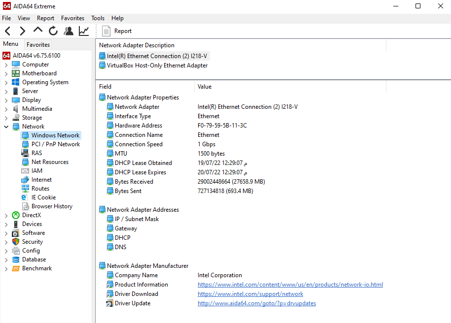The height and width of the screenshot is (323, 451).
Task: Go forward with the Forward arrow
Action: click(x=23, y=31)
